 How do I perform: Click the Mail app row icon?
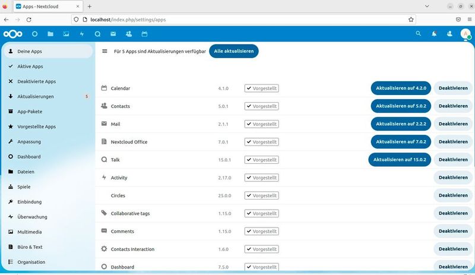[104, 124]
